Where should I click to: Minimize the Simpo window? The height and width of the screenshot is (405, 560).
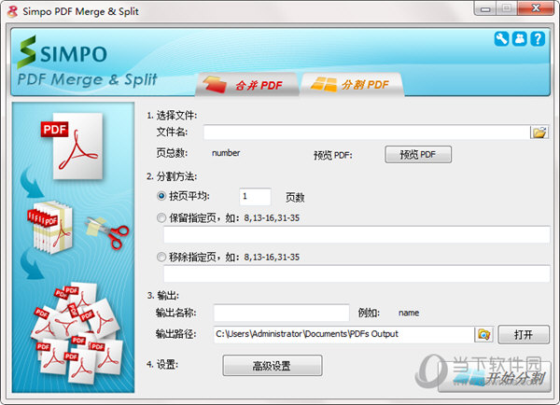point(485,8)
